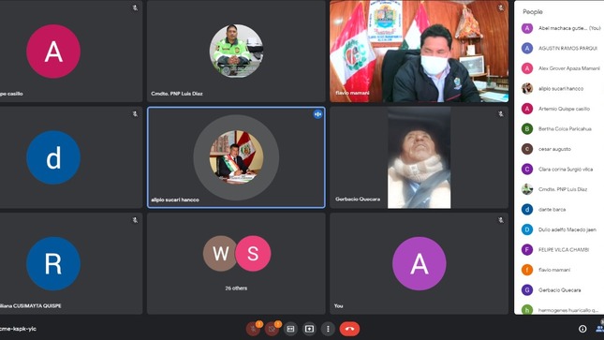Click muted mic icon on flavio mamani tile

click(x=500, y=7)
